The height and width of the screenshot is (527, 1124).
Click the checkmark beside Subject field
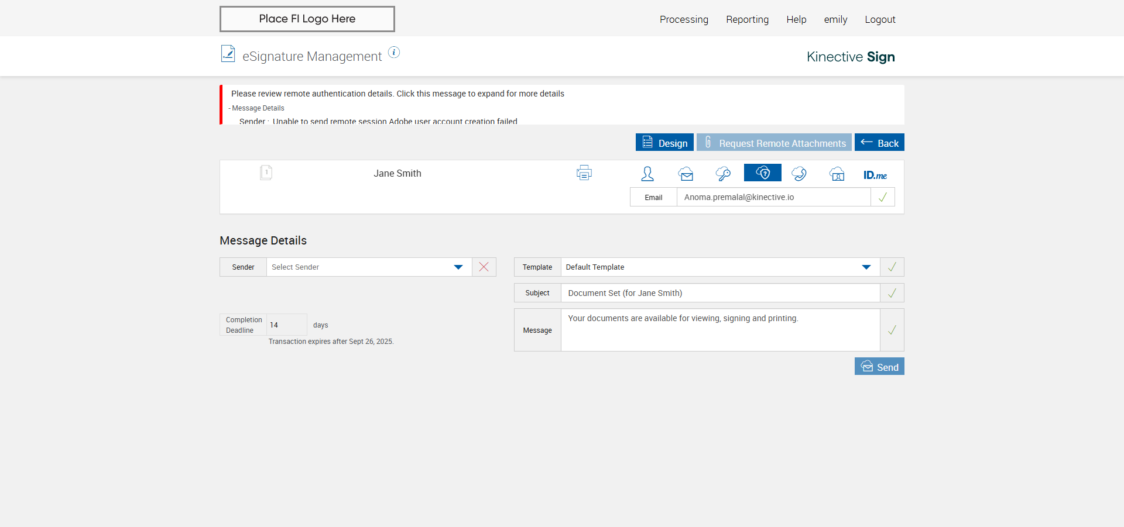coord(892,293)
